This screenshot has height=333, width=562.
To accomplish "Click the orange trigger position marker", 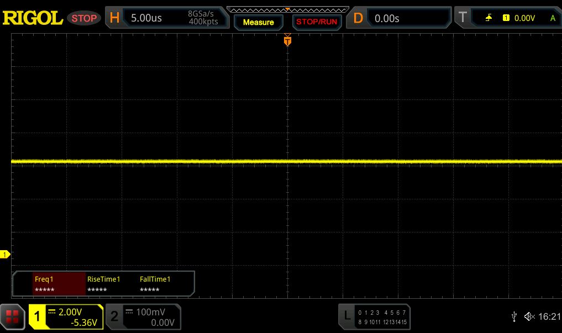I will tap(287, 41).
